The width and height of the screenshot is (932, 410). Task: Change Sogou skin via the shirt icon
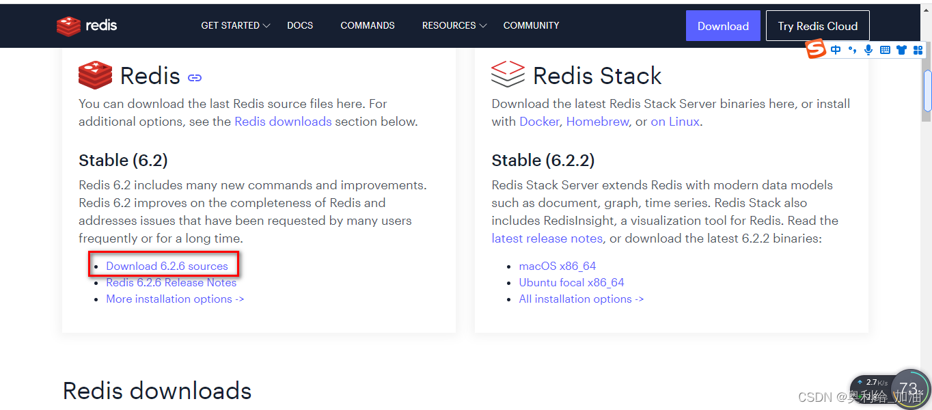901,49
